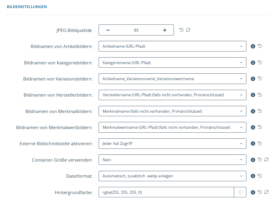Expand the Bildnamen von Kategoriebildern dropdown
276x203 pixels.
172,63
